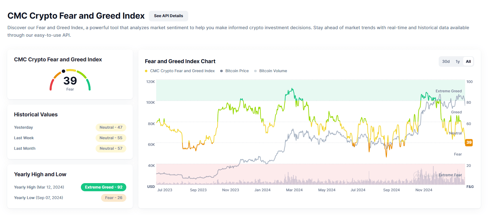Select the 1y chart range tab

[x=458, y=62]
